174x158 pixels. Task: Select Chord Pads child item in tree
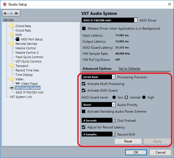[23, 30]
